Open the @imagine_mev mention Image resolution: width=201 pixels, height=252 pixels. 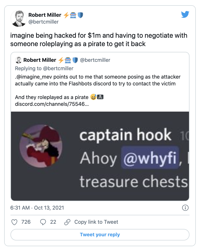click(x=33, y=77)
